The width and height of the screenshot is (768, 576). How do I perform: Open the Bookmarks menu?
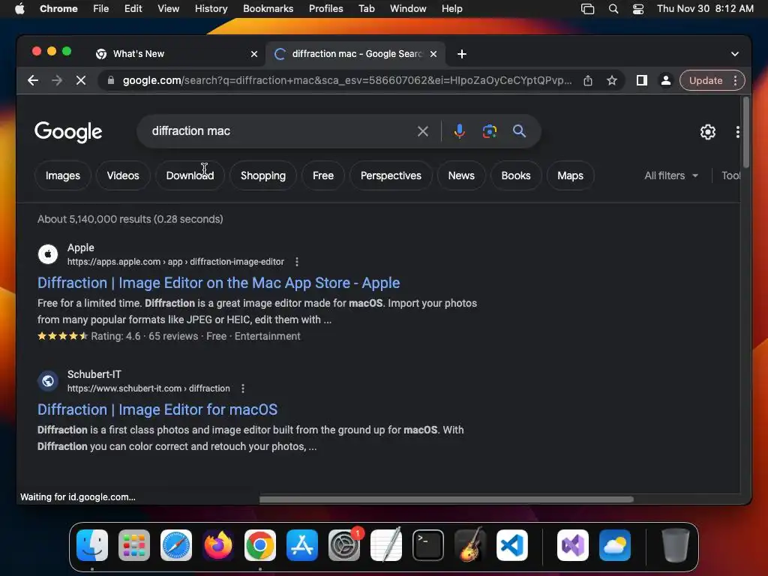[268, 9]
